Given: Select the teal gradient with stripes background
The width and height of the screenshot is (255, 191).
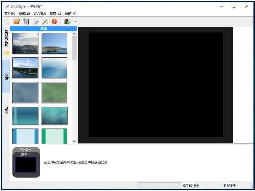Looking at the screenshot, I should (25, 116).
